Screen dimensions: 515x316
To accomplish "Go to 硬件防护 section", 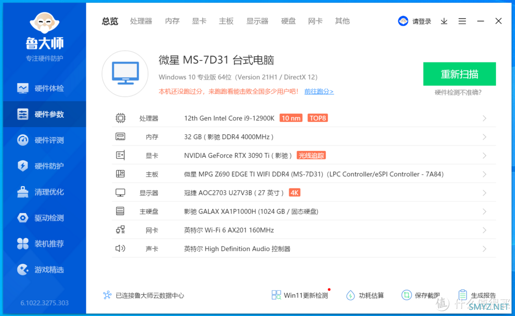I will click(45, 166).
